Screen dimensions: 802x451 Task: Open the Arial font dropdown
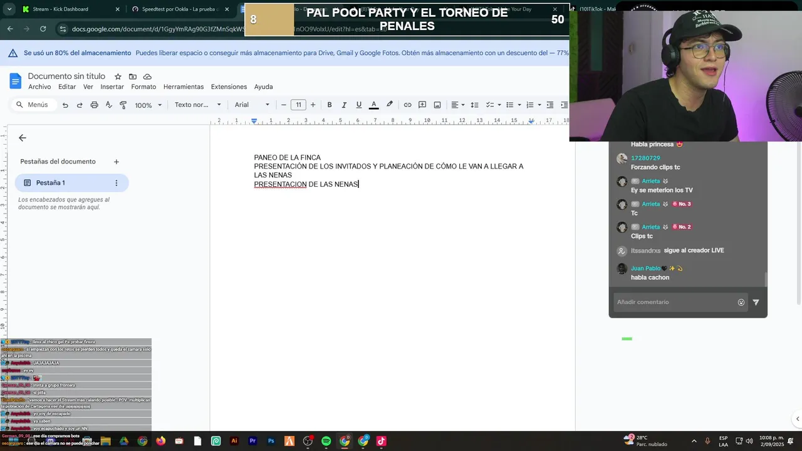click(252, 105)
